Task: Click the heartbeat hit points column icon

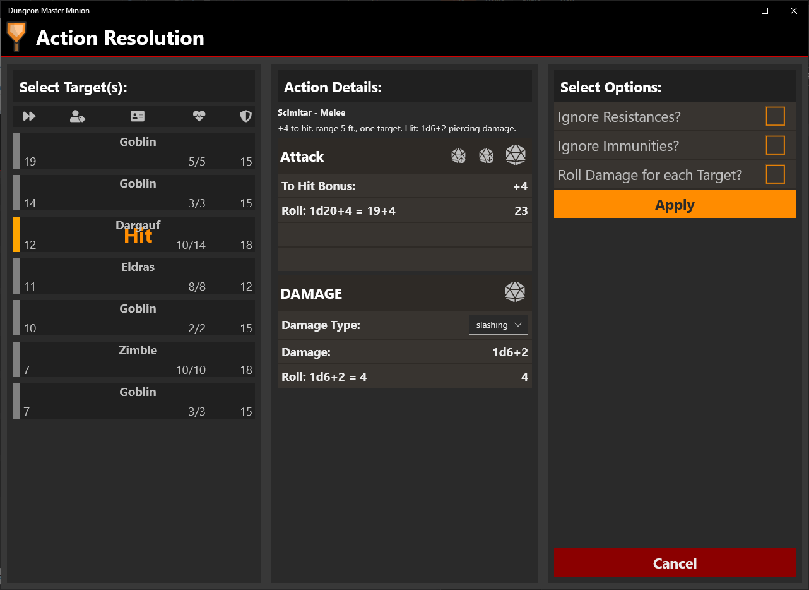Action: point(199,116)
